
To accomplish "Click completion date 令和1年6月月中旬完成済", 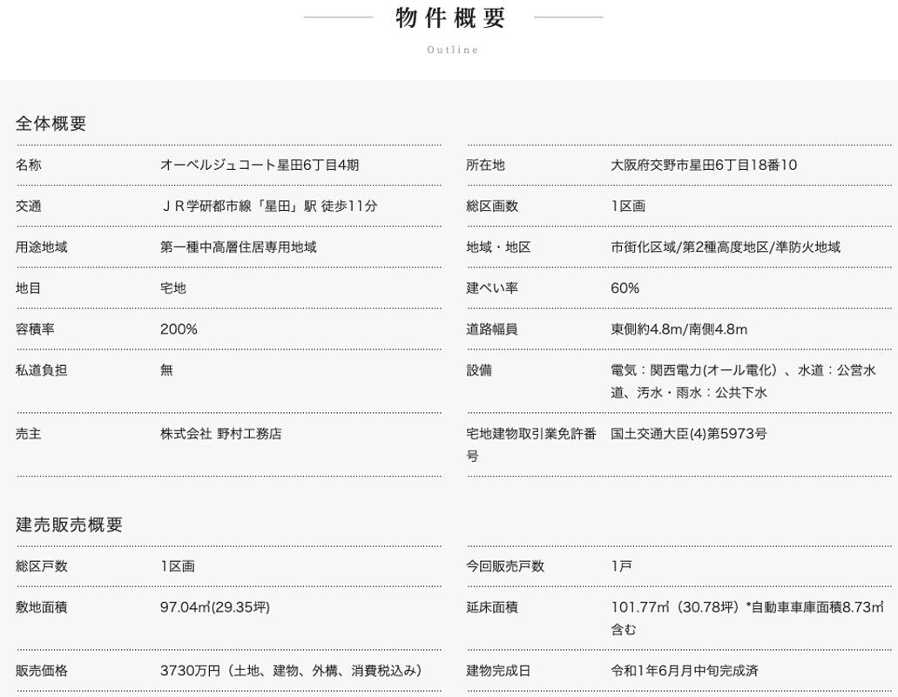I will pyautogui.click(x=684, y=670).
